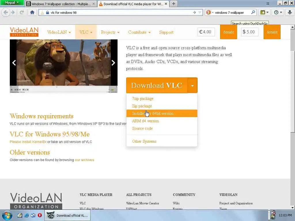Open the Please install KernelEx link
Image resolution: width=295 pixels, height=221 pixels.
(28, 142)
